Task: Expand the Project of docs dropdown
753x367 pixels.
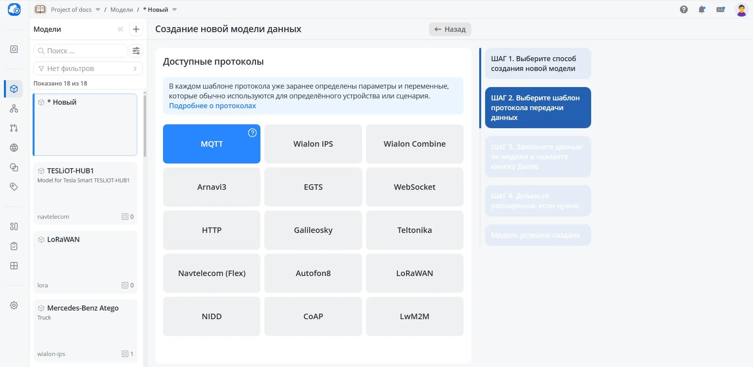Action: (98, 10)
